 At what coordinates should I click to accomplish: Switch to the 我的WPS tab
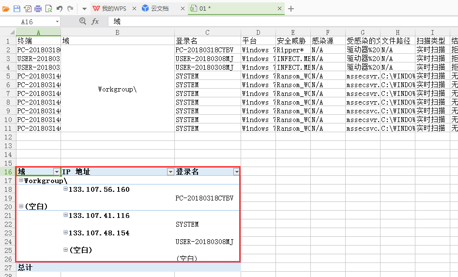click(113, 9)
